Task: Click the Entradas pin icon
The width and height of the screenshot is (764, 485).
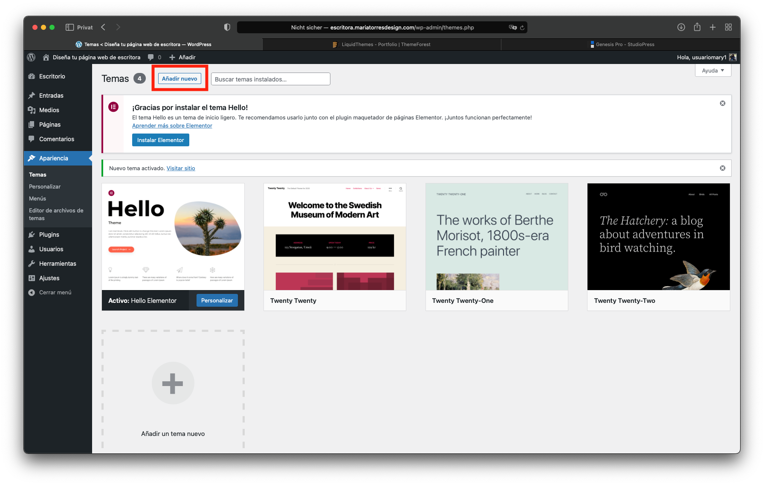Action: 32,96
